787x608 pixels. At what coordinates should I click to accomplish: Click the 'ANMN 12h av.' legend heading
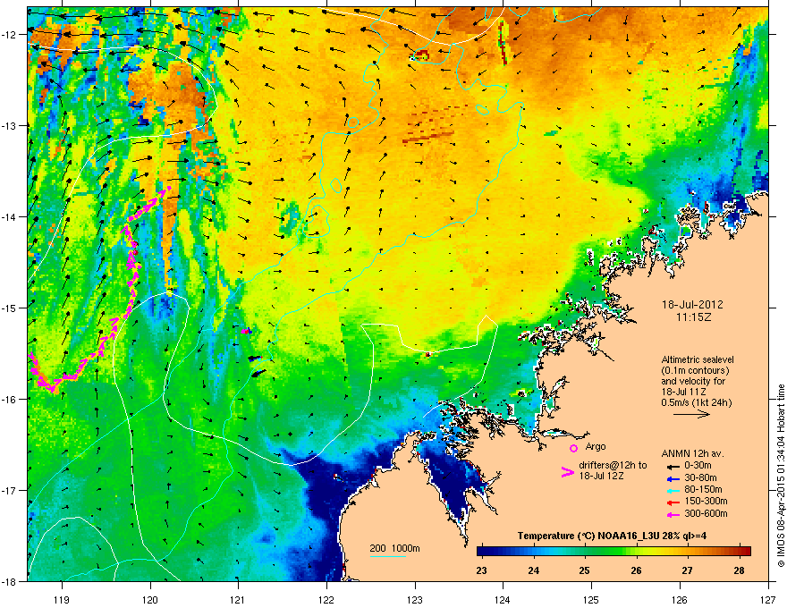(692, 453)
